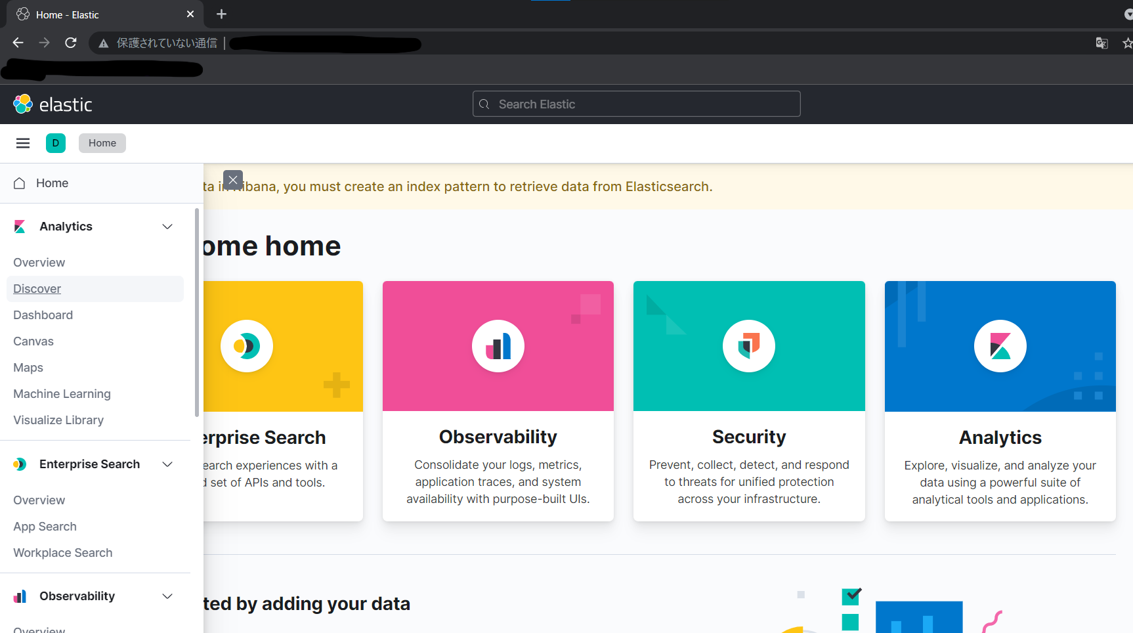Click the translate page icon in address bar
The height and width of the screenshot is (633, 1133).
[1101, 43]
